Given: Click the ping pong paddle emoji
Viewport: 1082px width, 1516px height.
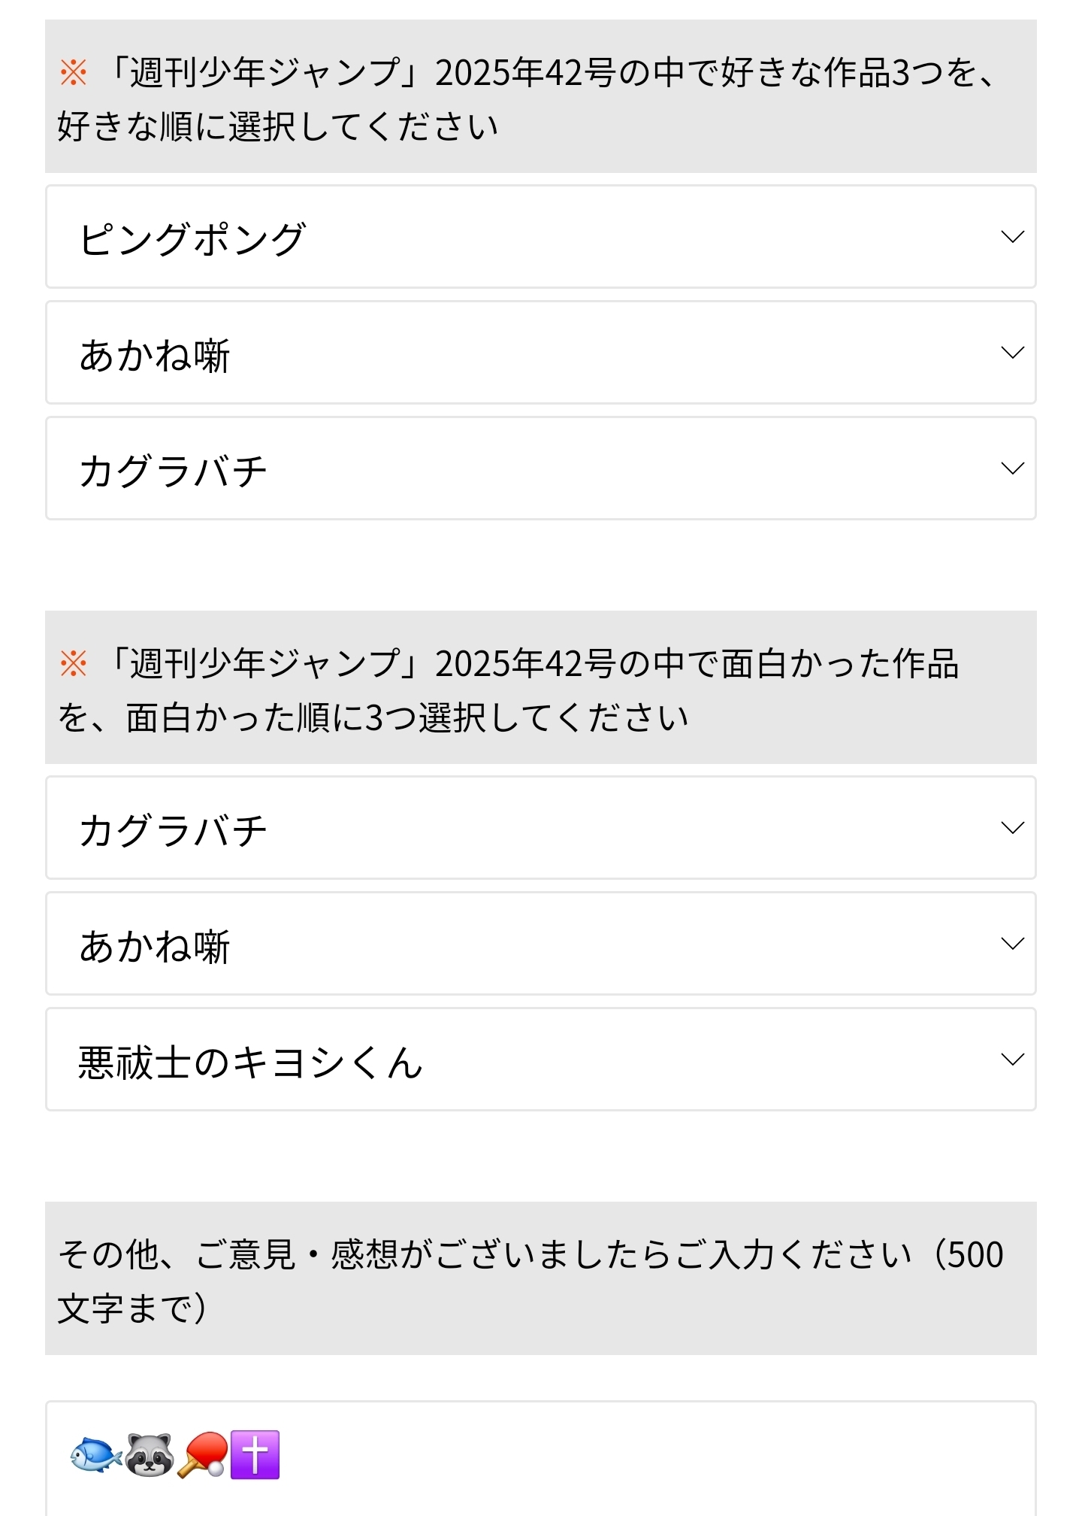Looking at the screenshot, I should (202, 1455).
